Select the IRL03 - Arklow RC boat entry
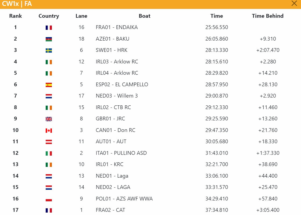This screenshot has height=215, width=301. click(117, 62)
